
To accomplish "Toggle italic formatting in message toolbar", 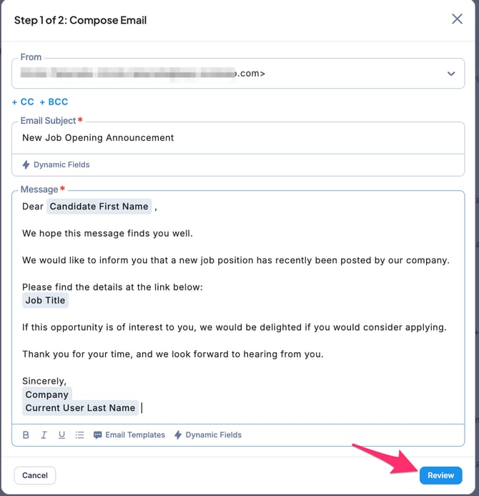I will pos(44,435).
